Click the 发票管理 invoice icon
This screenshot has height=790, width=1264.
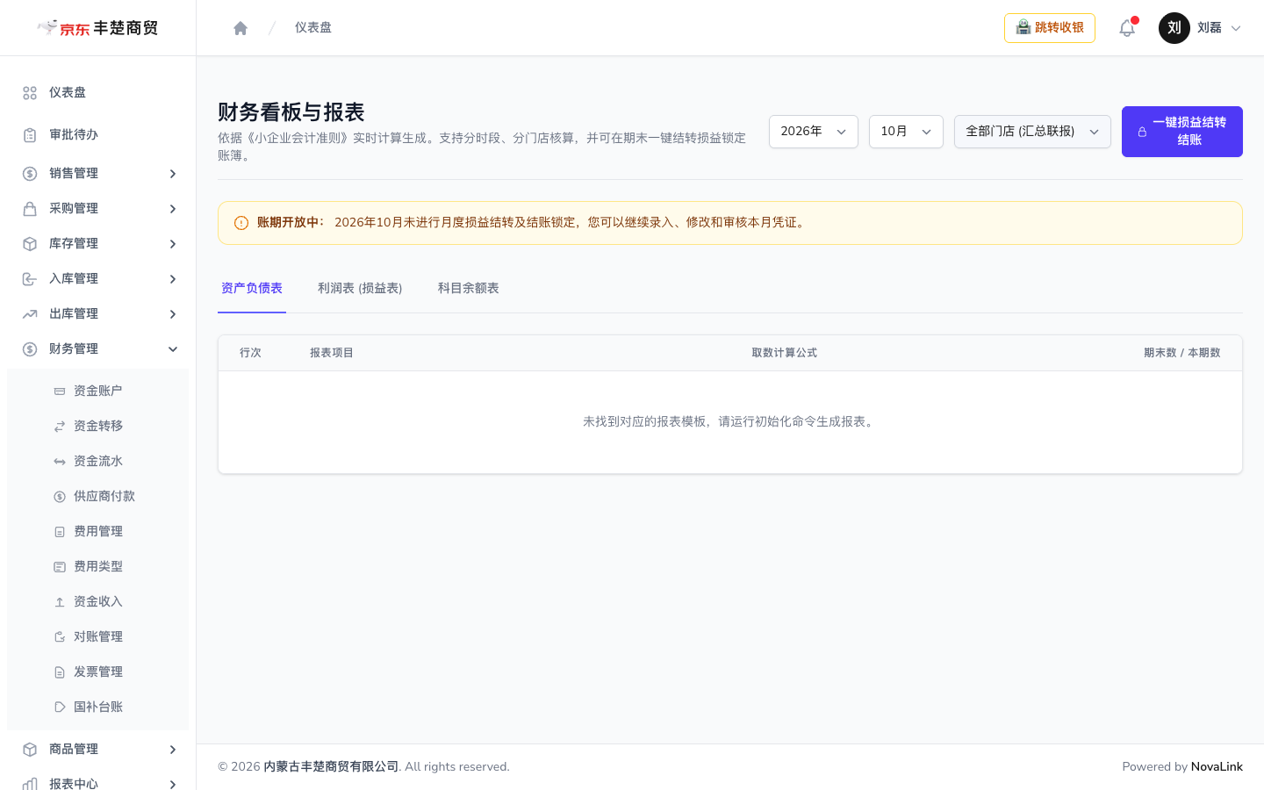pyautogui.click(x=60, y=672)
